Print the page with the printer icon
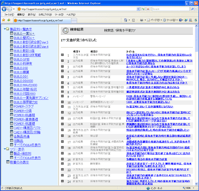The height and width of the screenshot is (191, 199). (x=141, y=20)
